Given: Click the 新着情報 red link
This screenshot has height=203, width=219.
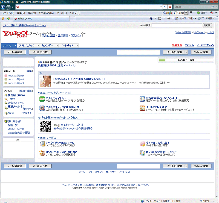Looking at the screenshot, I should pos(177,45).
